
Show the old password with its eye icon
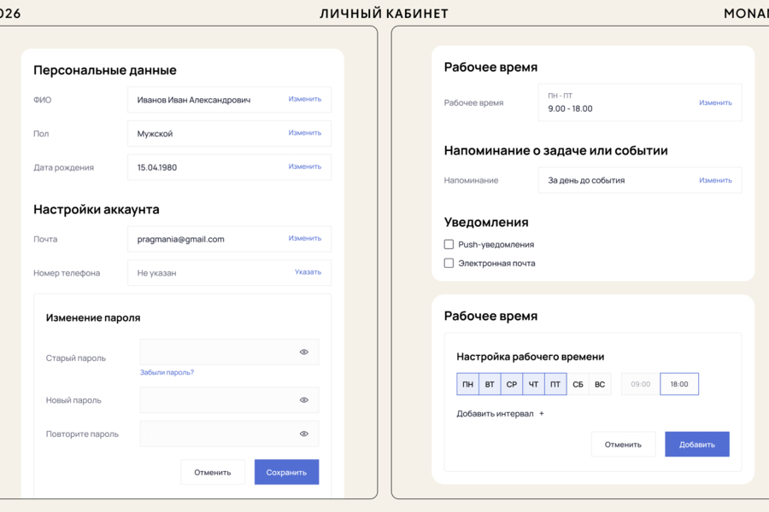[304, 352]
